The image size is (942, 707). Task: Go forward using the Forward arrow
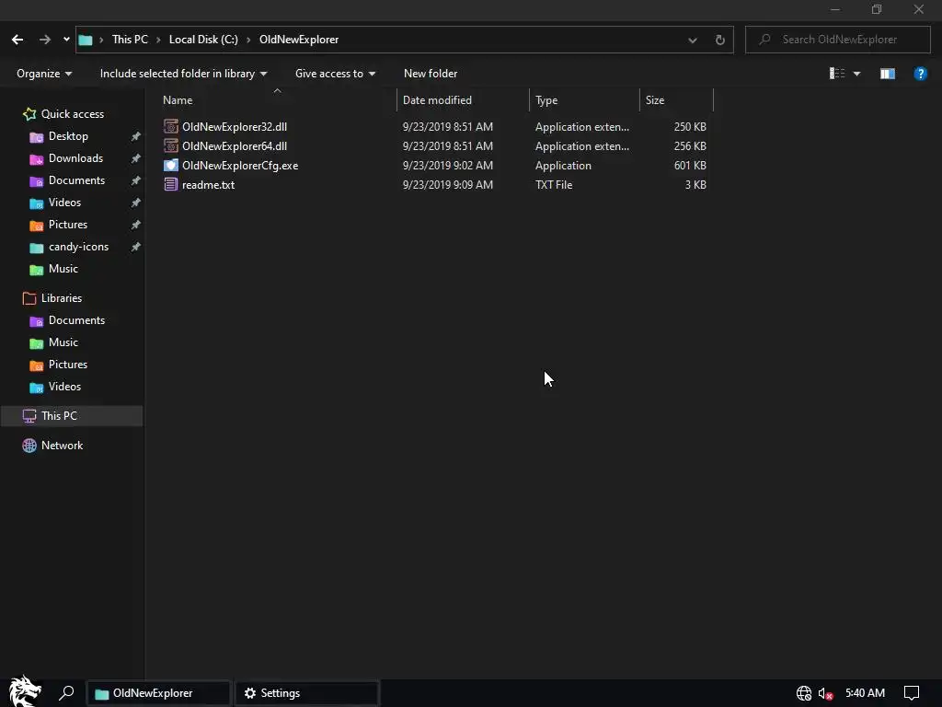tap(45, 40)
